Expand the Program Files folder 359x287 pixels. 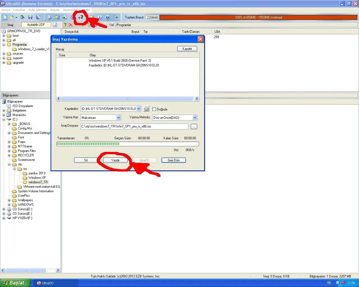(9, 151)
